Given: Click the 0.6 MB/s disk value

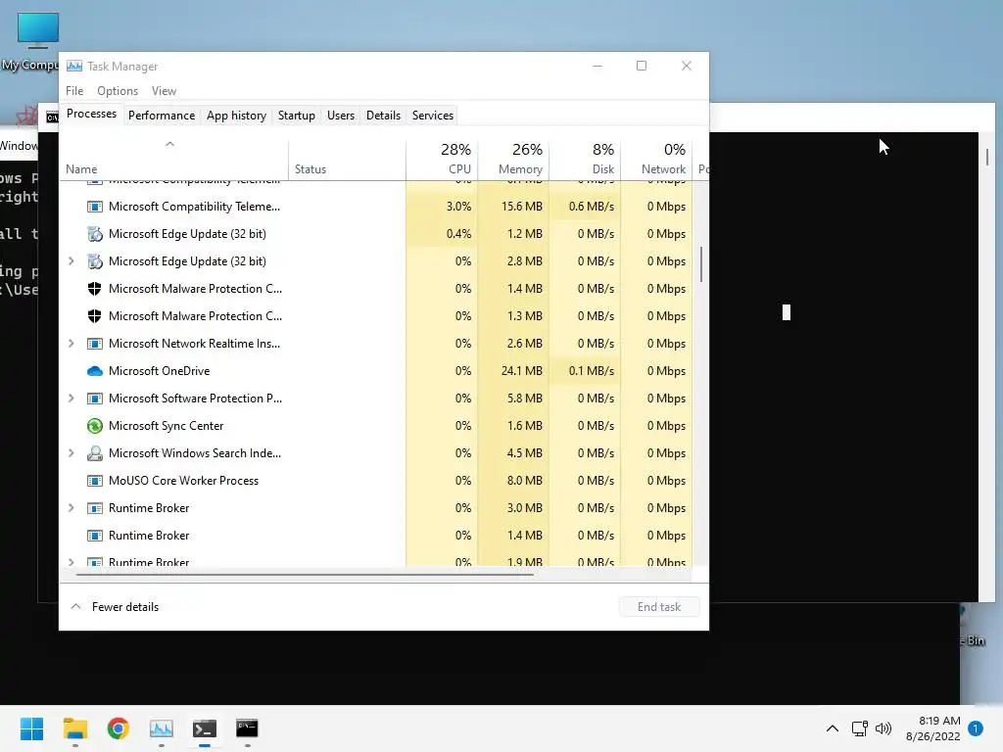Looking at the screenshot, I should (591, 207).
